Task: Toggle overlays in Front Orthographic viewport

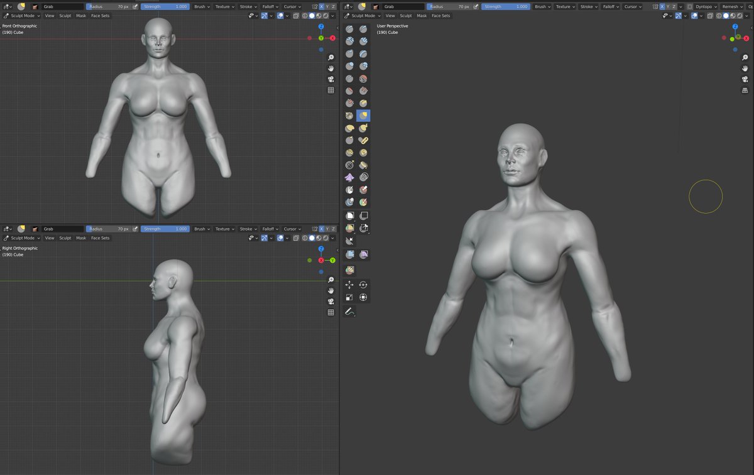Action: [x=280, y=16]
